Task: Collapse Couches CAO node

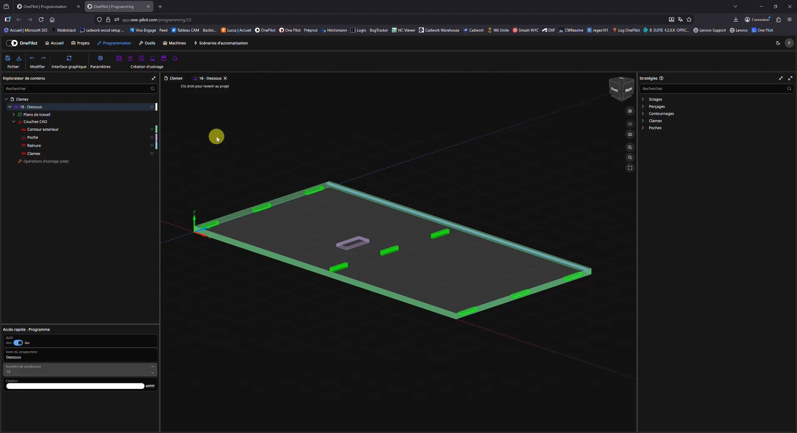Action: (x=14, y=122)
